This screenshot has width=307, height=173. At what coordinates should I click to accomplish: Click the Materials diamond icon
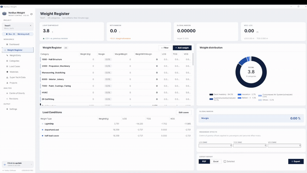(7, 72)
